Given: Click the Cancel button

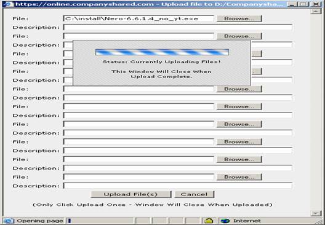Looking at the screenshot, I should point(194,194).
